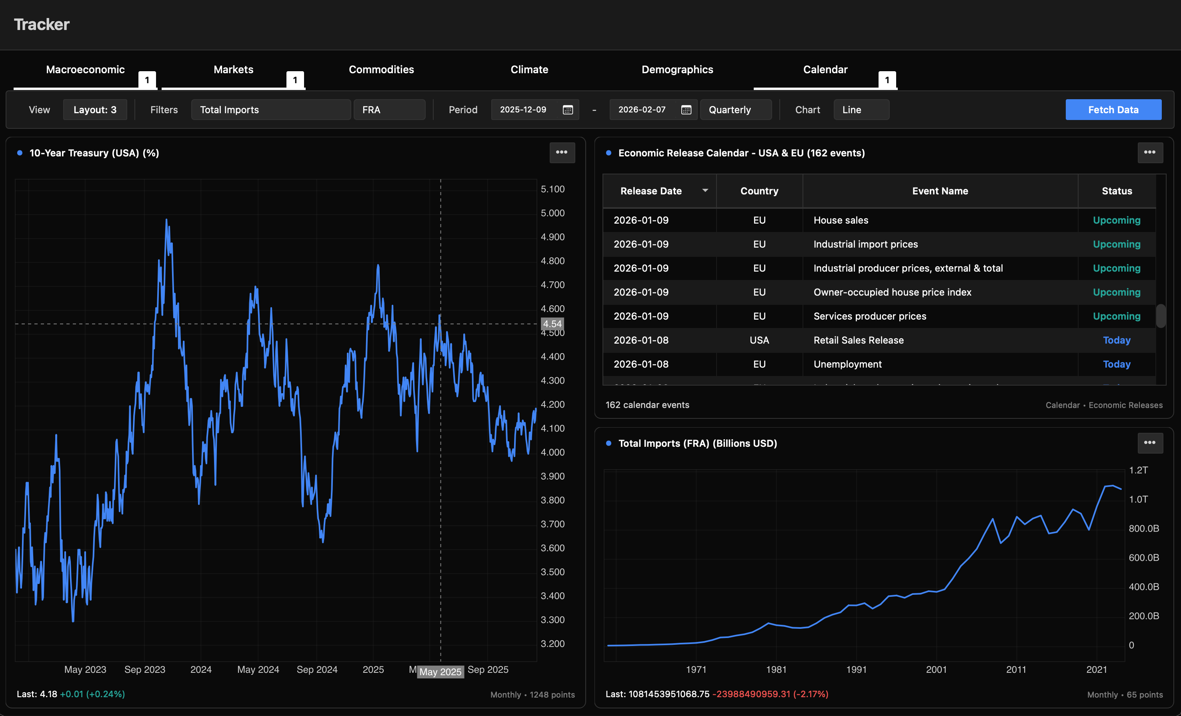Switch to the Demographics tab
This screenshot has height=716, width=1181.
click(x=677, y=70)
